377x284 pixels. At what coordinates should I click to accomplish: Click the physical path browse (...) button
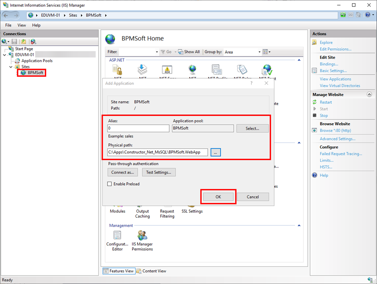tap(216, 152)
